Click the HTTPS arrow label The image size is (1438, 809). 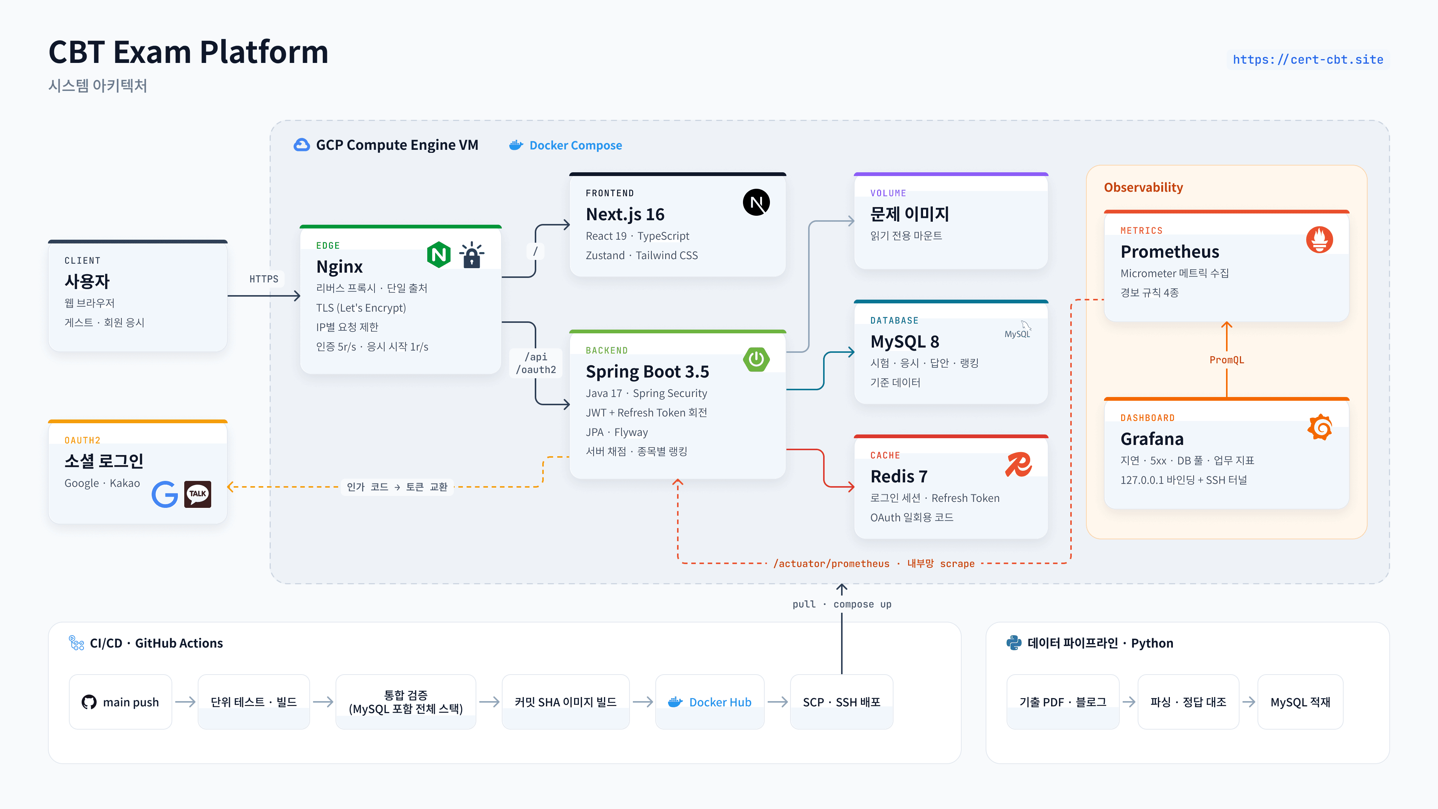point(264,279)
